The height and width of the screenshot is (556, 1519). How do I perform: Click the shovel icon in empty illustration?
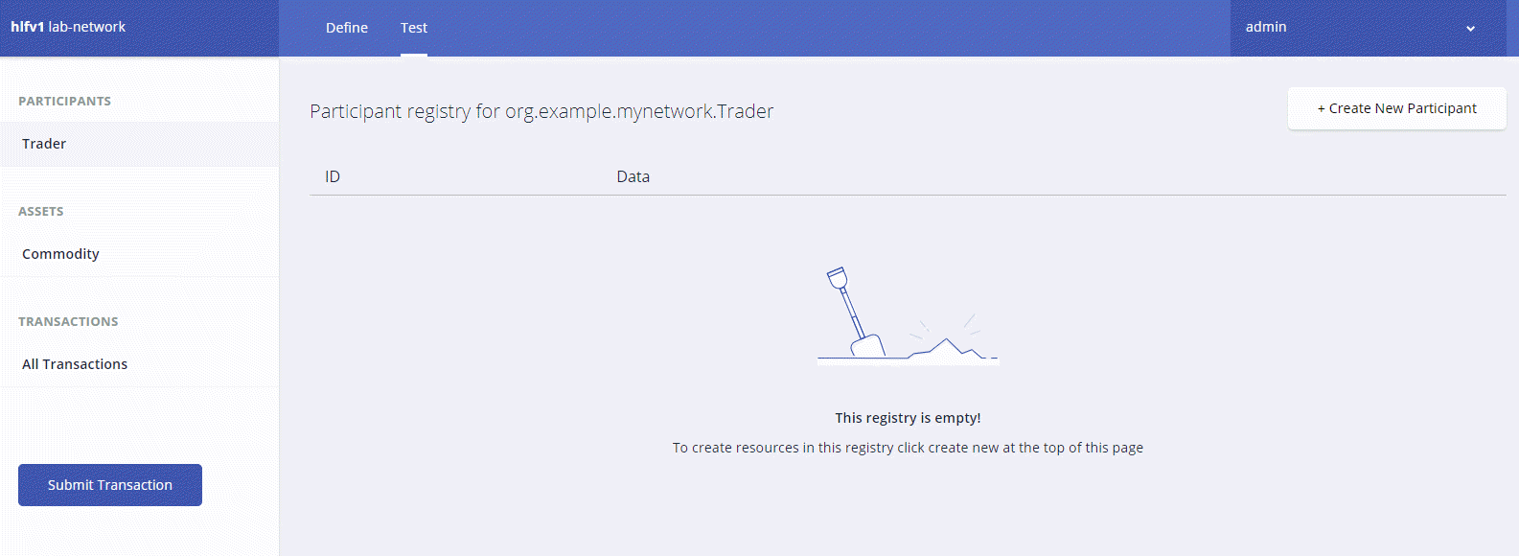pyautogui.click(x=853, y=312)
